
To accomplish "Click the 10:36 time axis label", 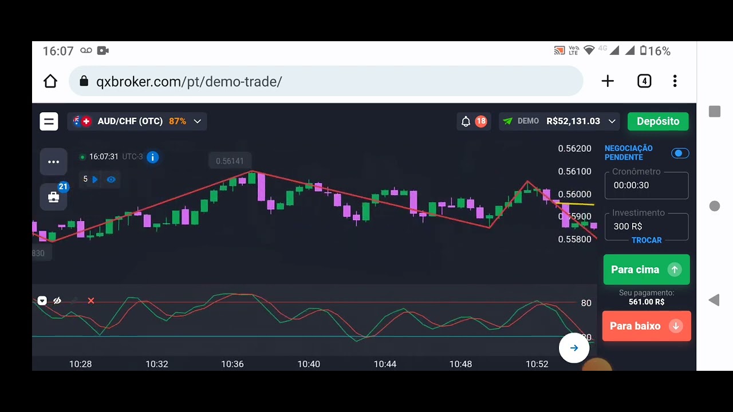I will point(232,364).
